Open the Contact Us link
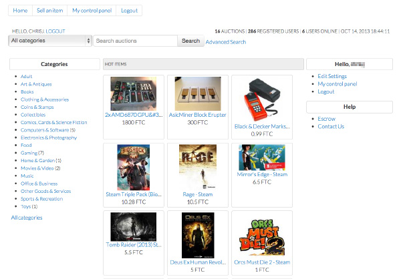Screen dimensions: 401x279 (331, 126)
